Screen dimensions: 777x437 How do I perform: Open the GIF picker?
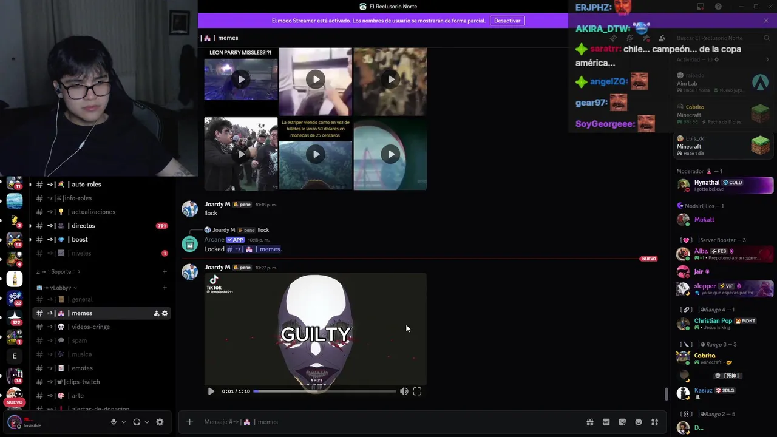tap(606, 422)
